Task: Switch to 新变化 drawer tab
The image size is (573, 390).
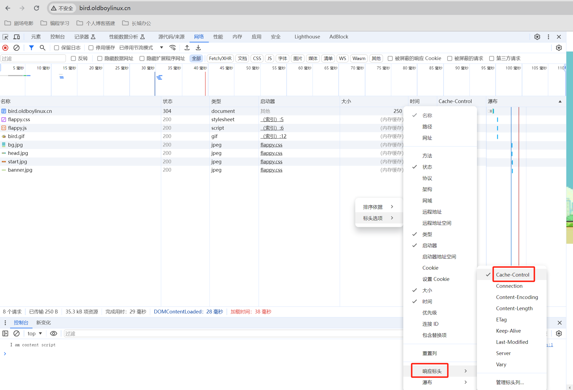Action: pyautogui.click(x=43, y=323)
